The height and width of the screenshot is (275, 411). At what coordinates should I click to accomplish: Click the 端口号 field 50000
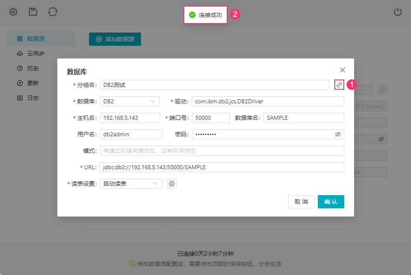[211, 118]
